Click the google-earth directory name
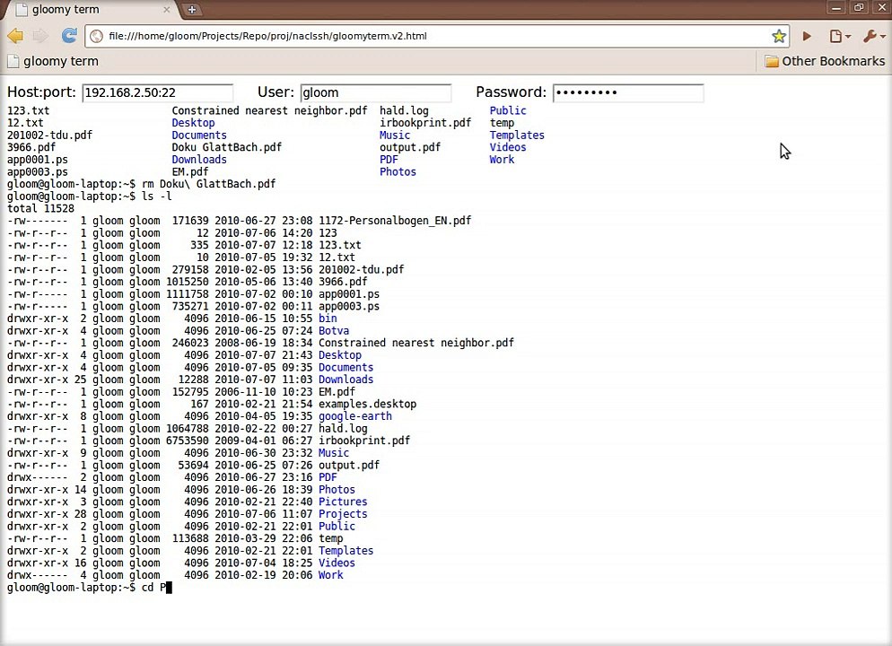Screen dimensions: 892x646 pyautogui.click(x=355, y=416)
